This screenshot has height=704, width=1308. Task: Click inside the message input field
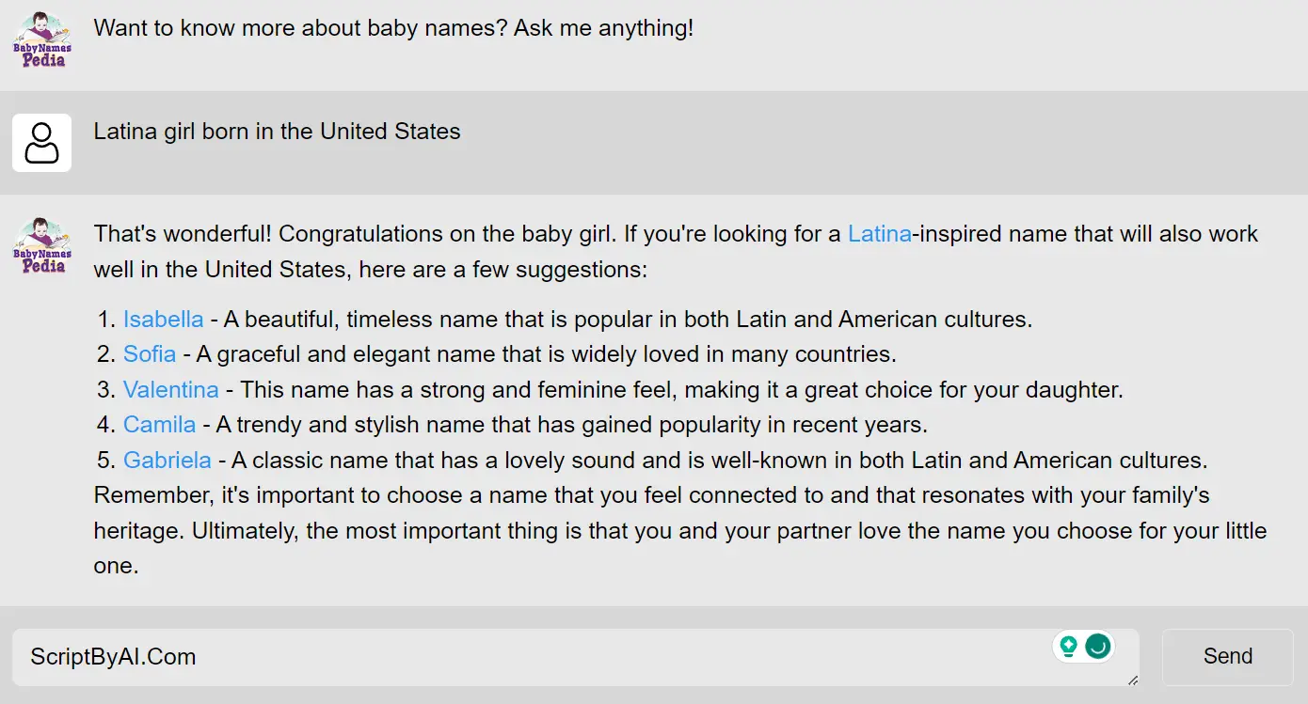pos(565,657)
